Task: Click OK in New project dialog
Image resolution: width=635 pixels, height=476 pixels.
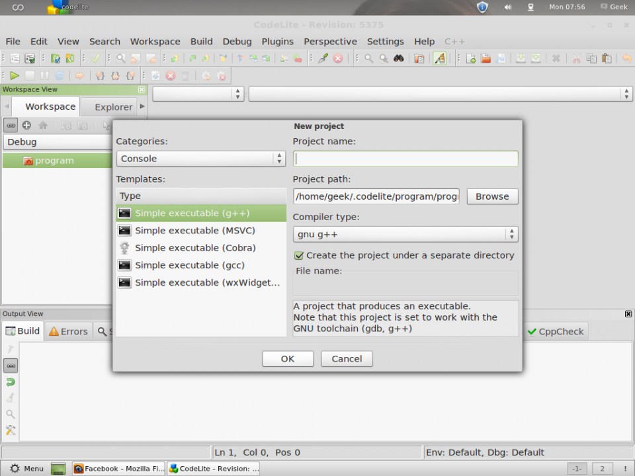Action: (288, 359)
